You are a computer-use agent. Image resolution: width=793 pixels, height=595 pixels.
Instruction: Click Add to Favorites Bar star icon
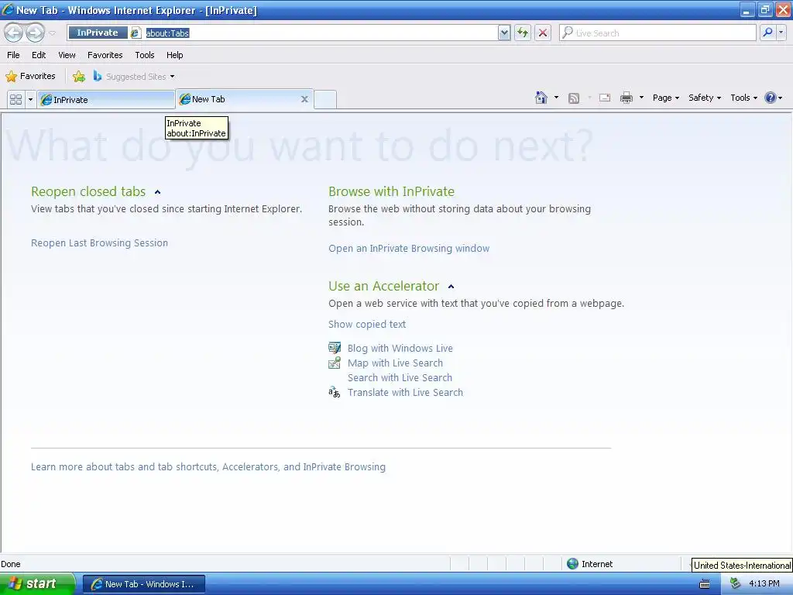(78, 77)
